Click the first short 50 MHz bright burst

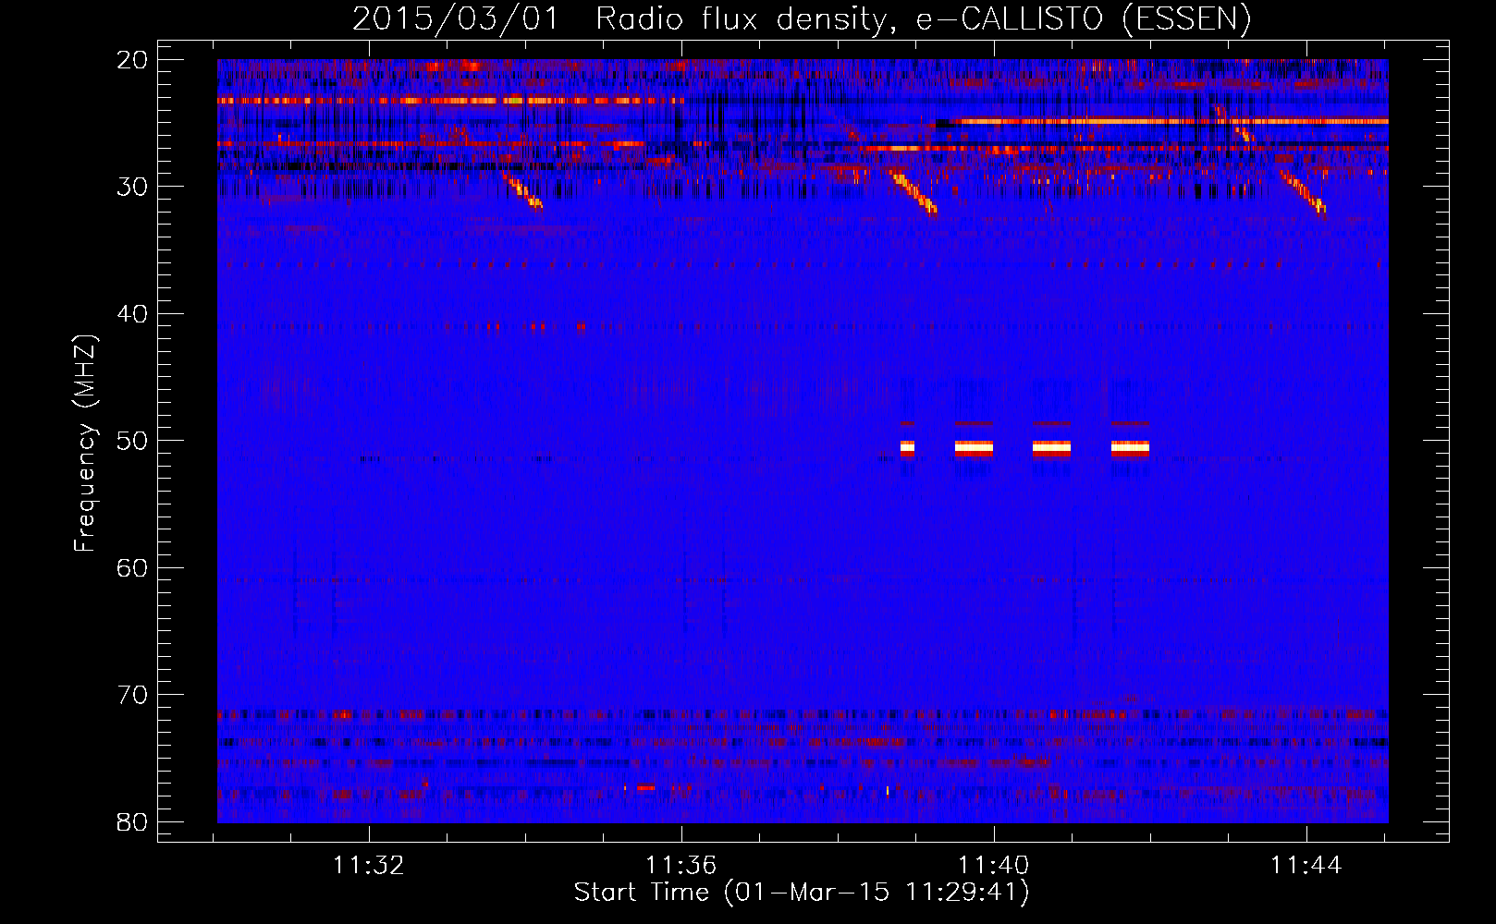(x=907, y=448)
